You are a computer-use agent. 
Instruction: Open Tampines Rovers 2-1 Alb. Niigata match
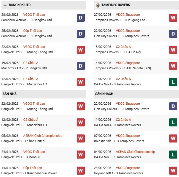(x=123, y=68)
